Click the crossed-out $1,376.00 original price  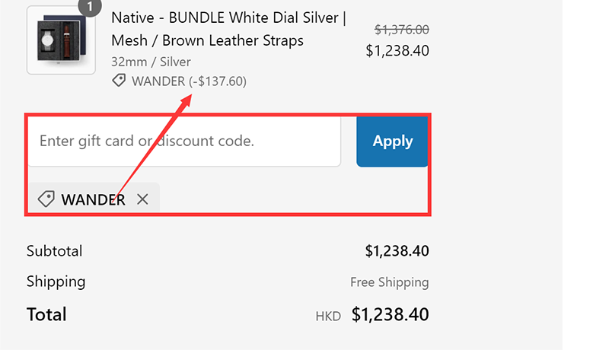click(x=402, y=30)
